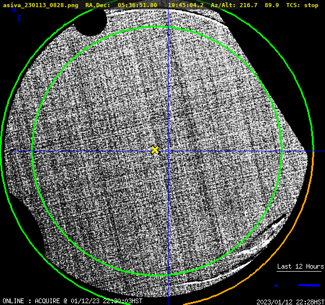Click the small blue dot under Last 12 Hours
This screenshot has width=325, height=305.
coord(276,285)
